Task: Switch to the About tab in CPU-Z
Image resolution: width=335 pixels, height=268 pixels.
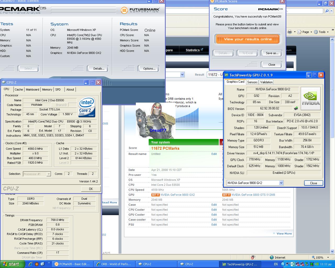Action: [70, 90]
